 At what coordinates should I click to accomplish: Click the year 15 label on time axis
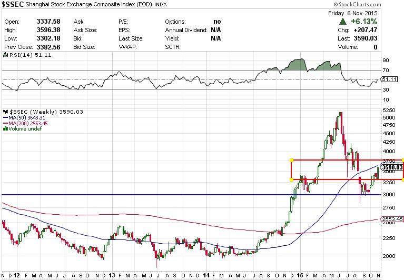300,275
